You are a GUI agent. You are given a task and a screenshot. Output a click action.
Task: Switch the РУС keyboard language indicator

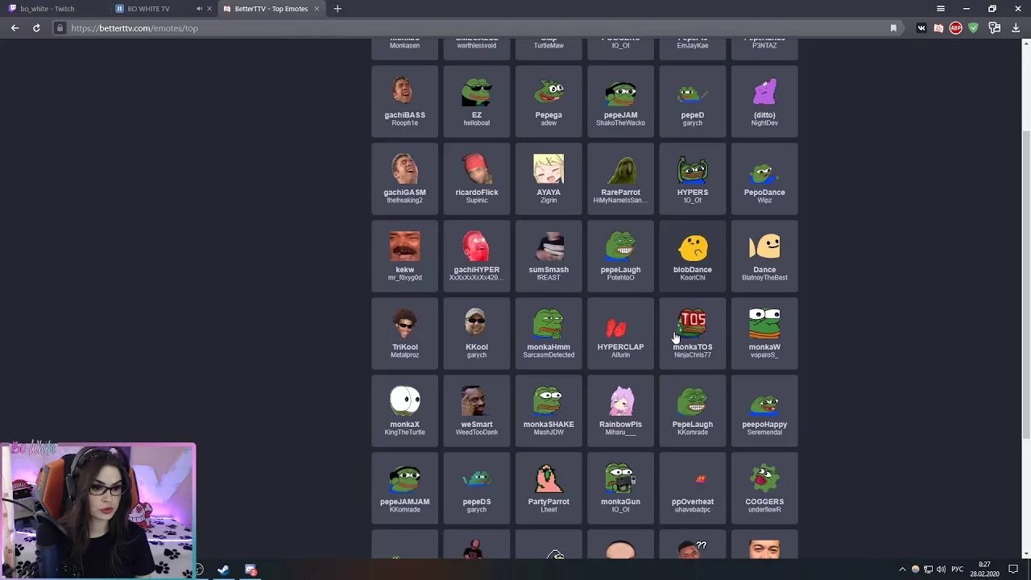pyautogui.click(x=958, y=570)
